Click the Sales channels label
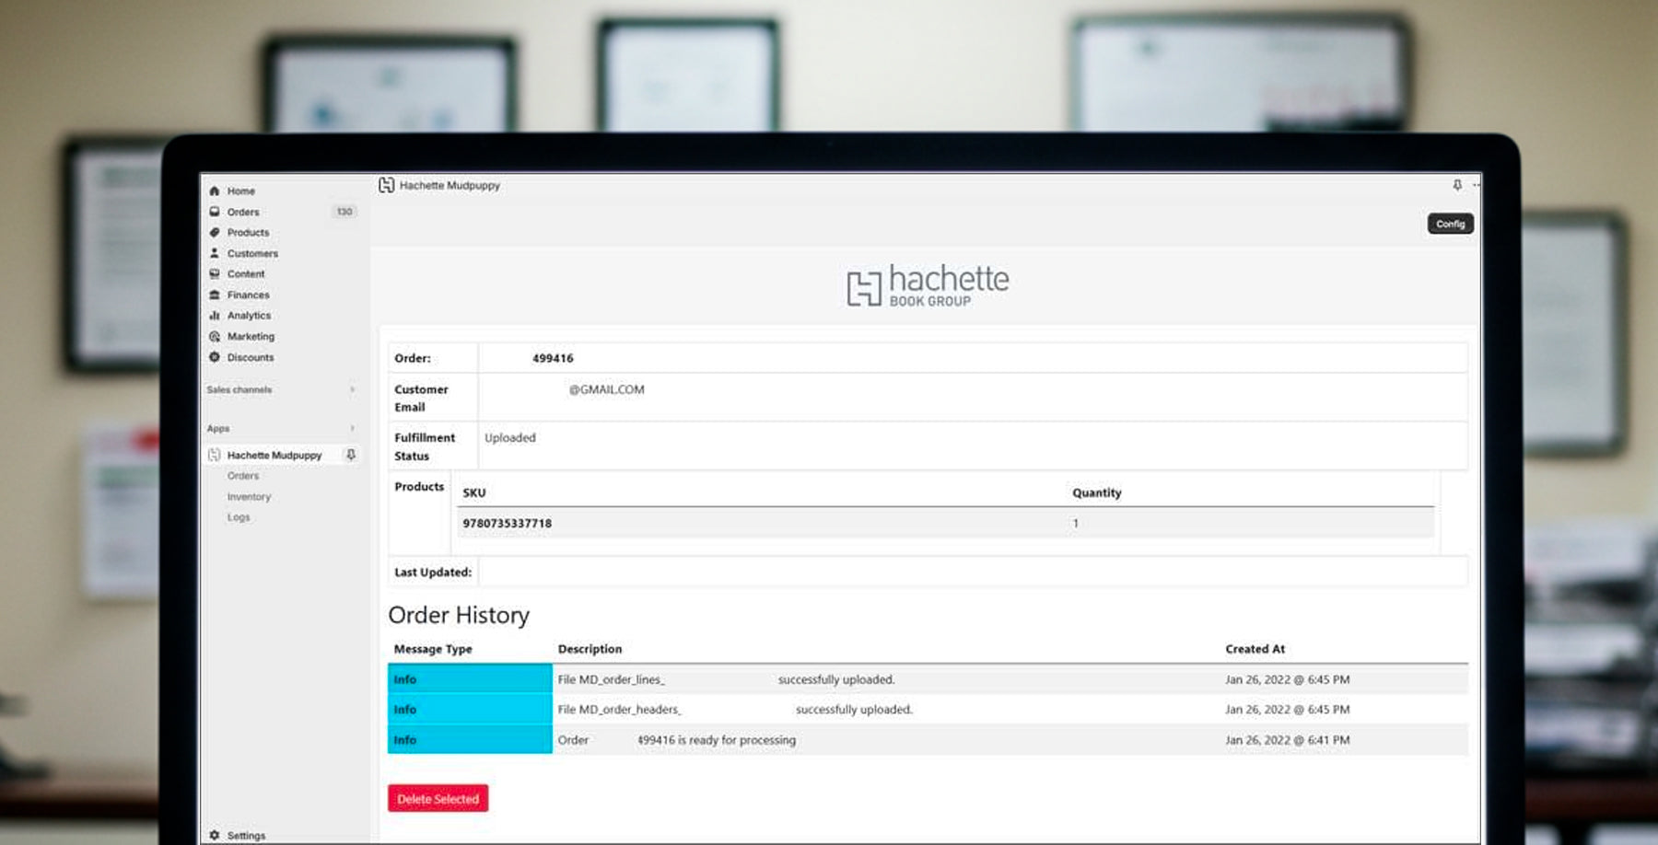 click(239, 389)
